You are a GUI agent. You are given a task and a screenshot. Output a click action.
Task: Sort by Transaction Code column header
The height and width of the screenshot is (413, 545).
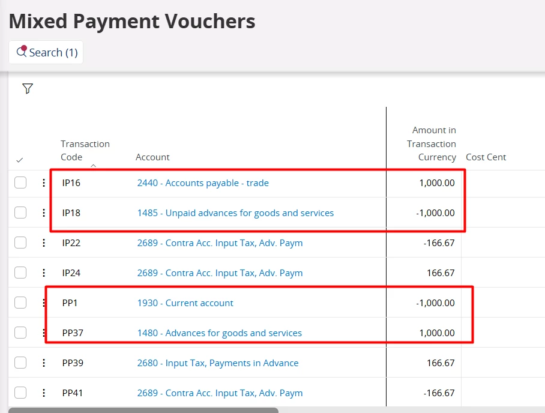(85, 150)
